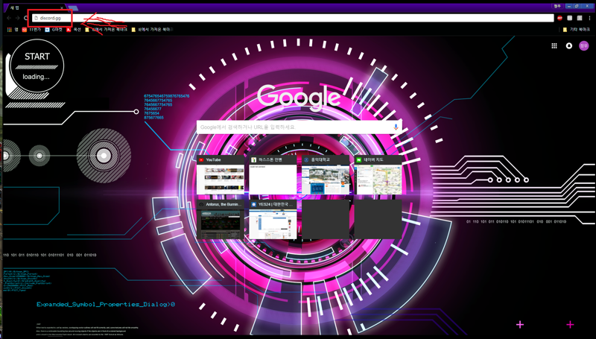This screenshot has width=596, height=339.
Task: Open the YouTube shortcut tile
Action: click(x=221, y=175)
